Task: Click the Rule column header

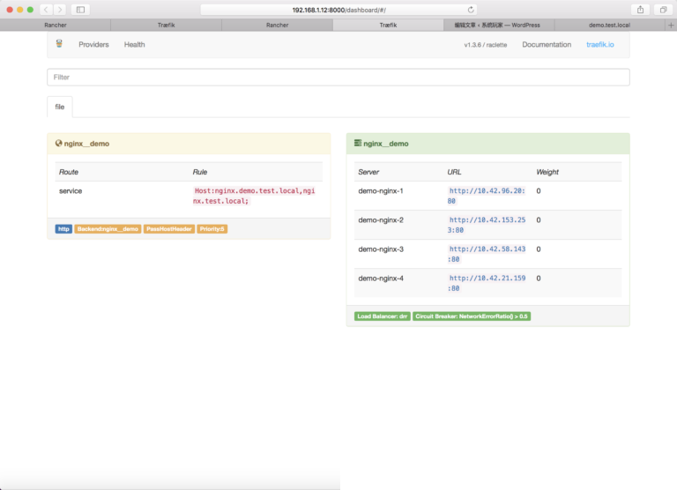Action: coord(199,172)
